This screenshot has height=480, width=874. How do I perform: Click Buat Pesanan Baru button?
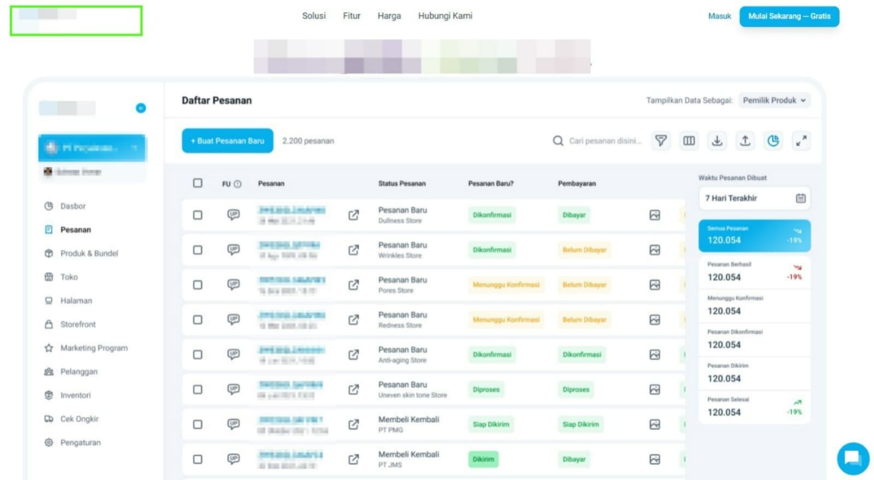coord(227,141)
